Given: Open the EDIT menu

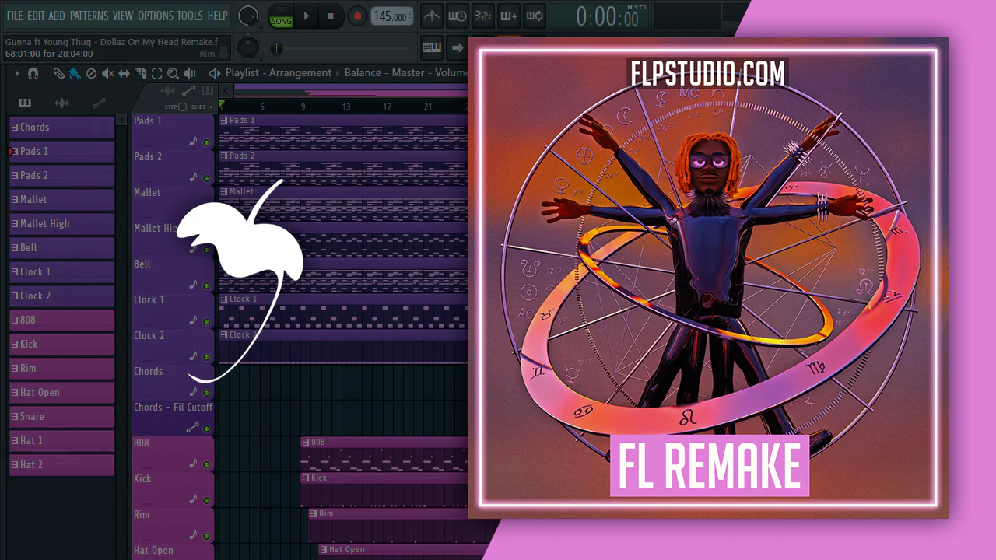Looking at the screenshot, I should click(x=36, y=16).
